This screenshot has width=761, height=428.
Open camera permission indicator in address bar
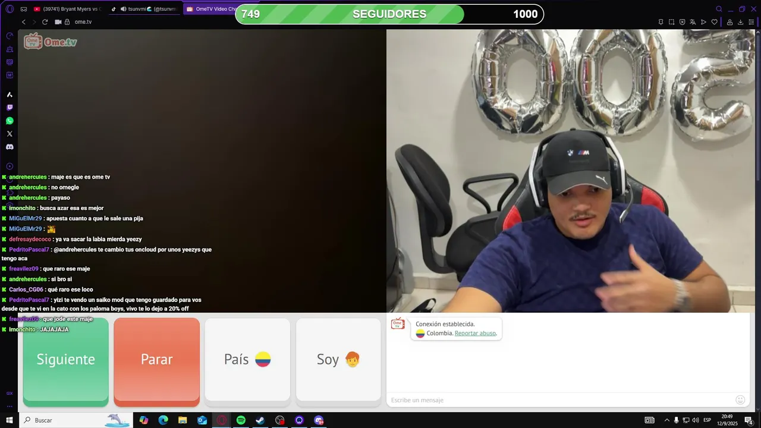point(58,22)
